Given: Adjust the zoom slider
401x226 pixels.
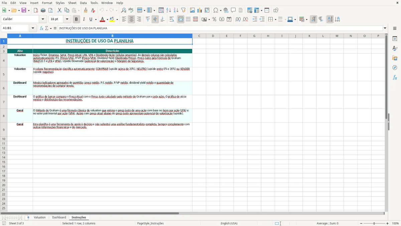Looking at the screenshot, I should point(374,223).
